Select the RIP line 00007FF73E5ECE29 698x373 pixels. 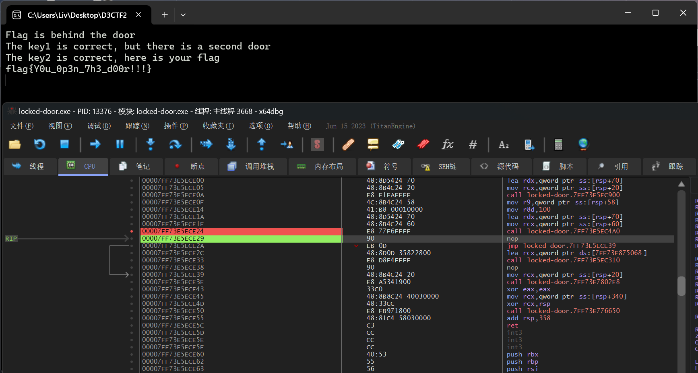(x=241, y=239)
